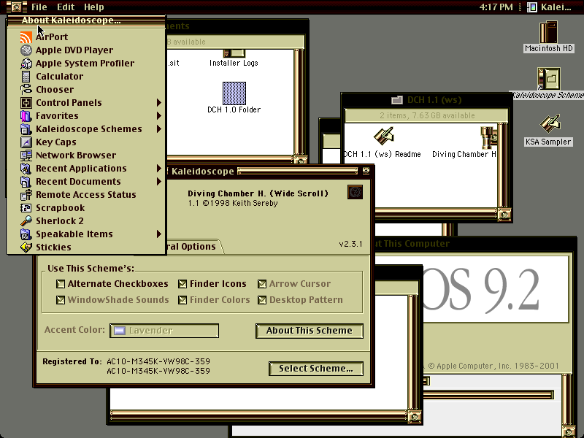Screen dimensions: 584x438
Task: Click the "2 items, 7.63 GB available" status text
Action: (x=427, y=115)
